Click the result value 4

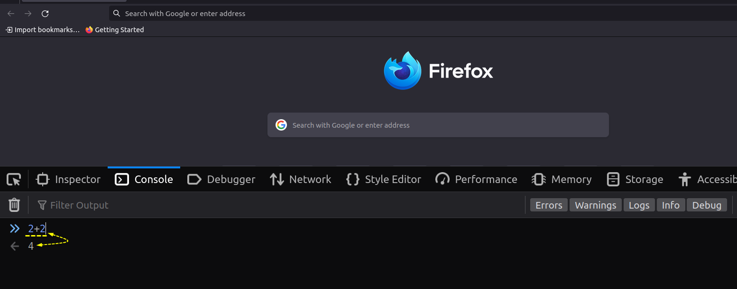(x=31, y=246)
